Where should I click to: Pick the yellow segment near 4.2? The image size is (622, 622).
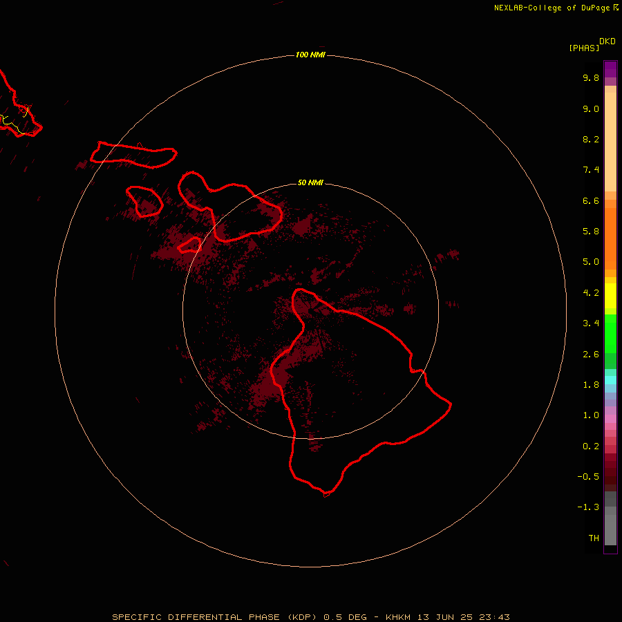(x=610, y=296)
